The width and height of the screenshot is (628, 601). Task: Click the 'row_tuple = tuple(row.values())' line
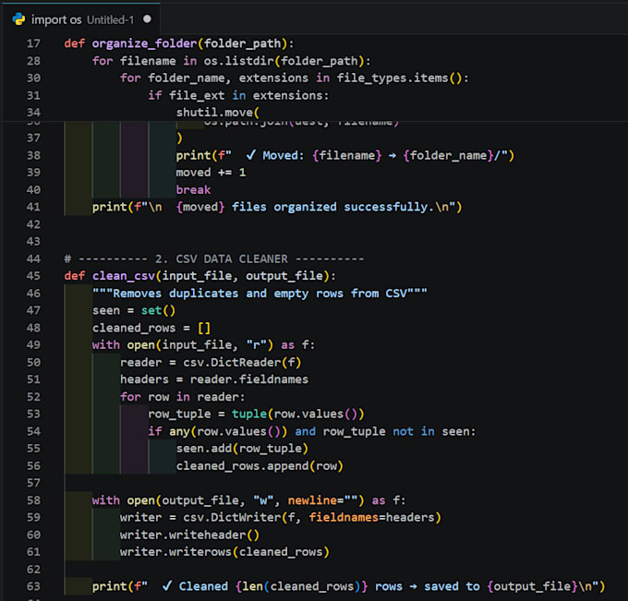pyautogui.click(x=257, y=414)
